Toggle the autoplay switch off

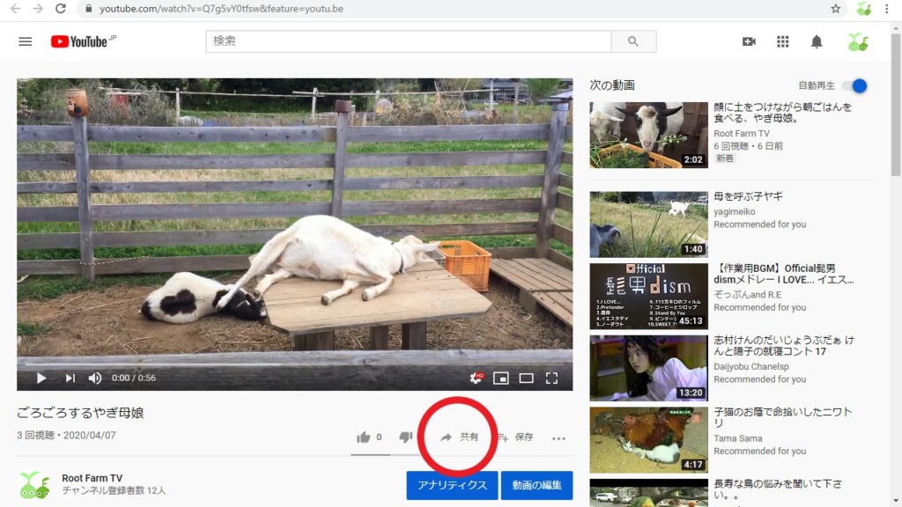pos(854,85)
